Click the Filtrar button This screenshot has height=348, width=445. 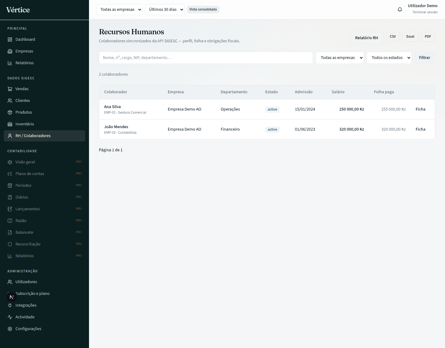pyautogui.click(x=425, y=58)
